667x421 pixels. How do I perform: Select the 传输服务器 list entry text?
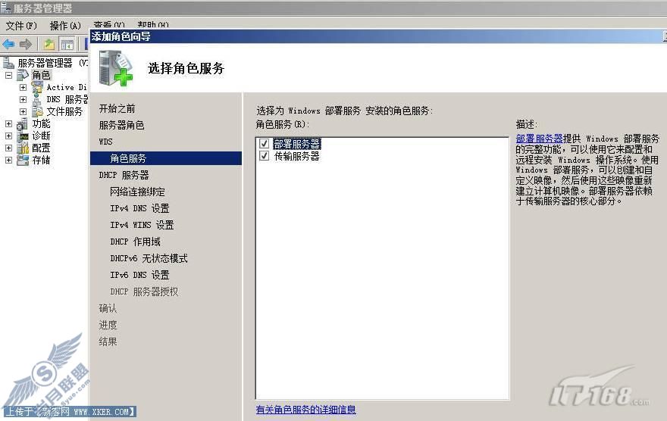(297, 156)
